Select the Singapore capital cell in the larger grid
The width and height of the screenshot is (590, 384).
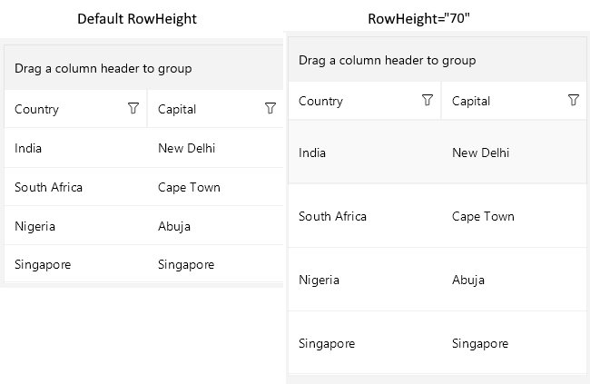(480, 343)
